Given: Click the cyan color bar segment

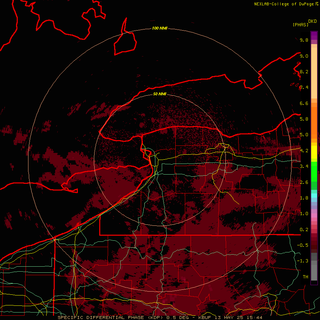Looking at the screenshot, I should 314,196.
